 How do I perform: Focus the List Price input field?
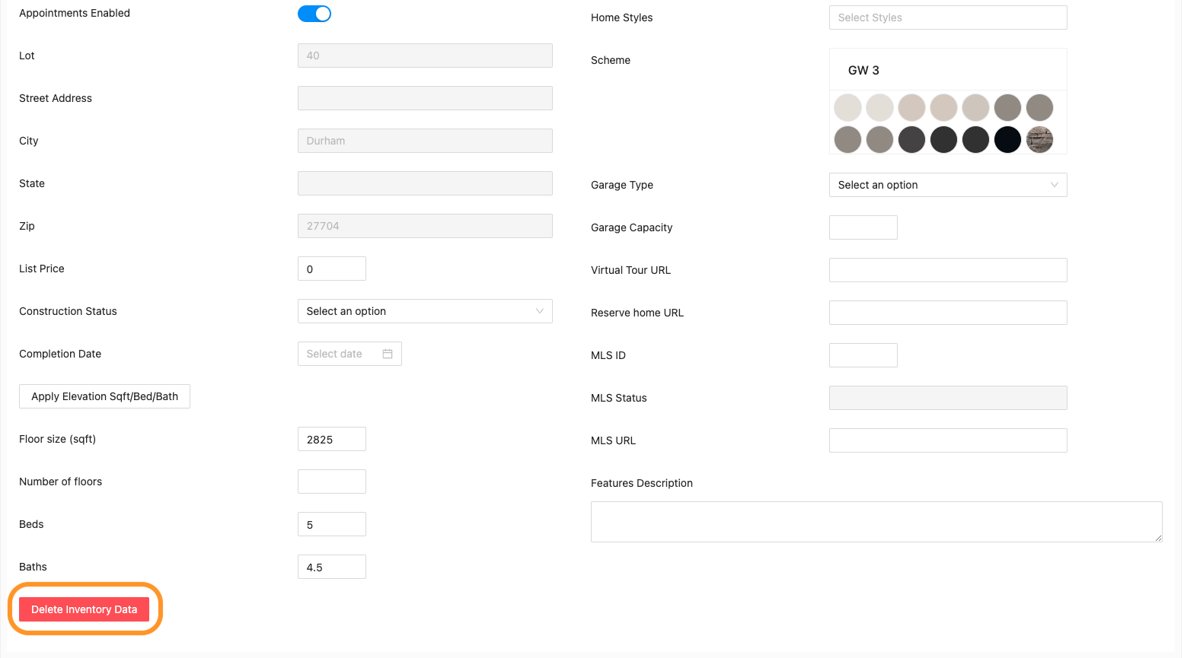(332, 269)
